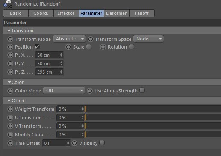Click Transform Space animation dot
The height and width of the screenshot is (156, 221).
coord(91,39)
